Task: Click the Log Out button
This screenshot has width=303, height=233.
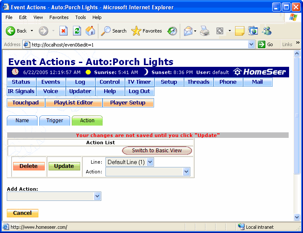Action: coord(140,91)
